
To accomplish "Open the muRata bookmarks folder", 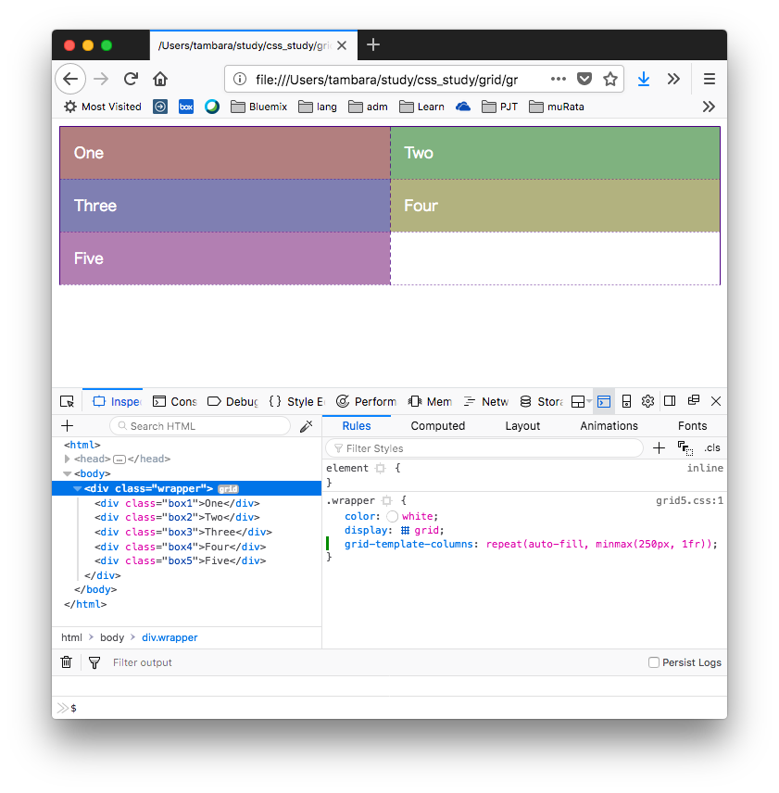I will tap(556, 107).
